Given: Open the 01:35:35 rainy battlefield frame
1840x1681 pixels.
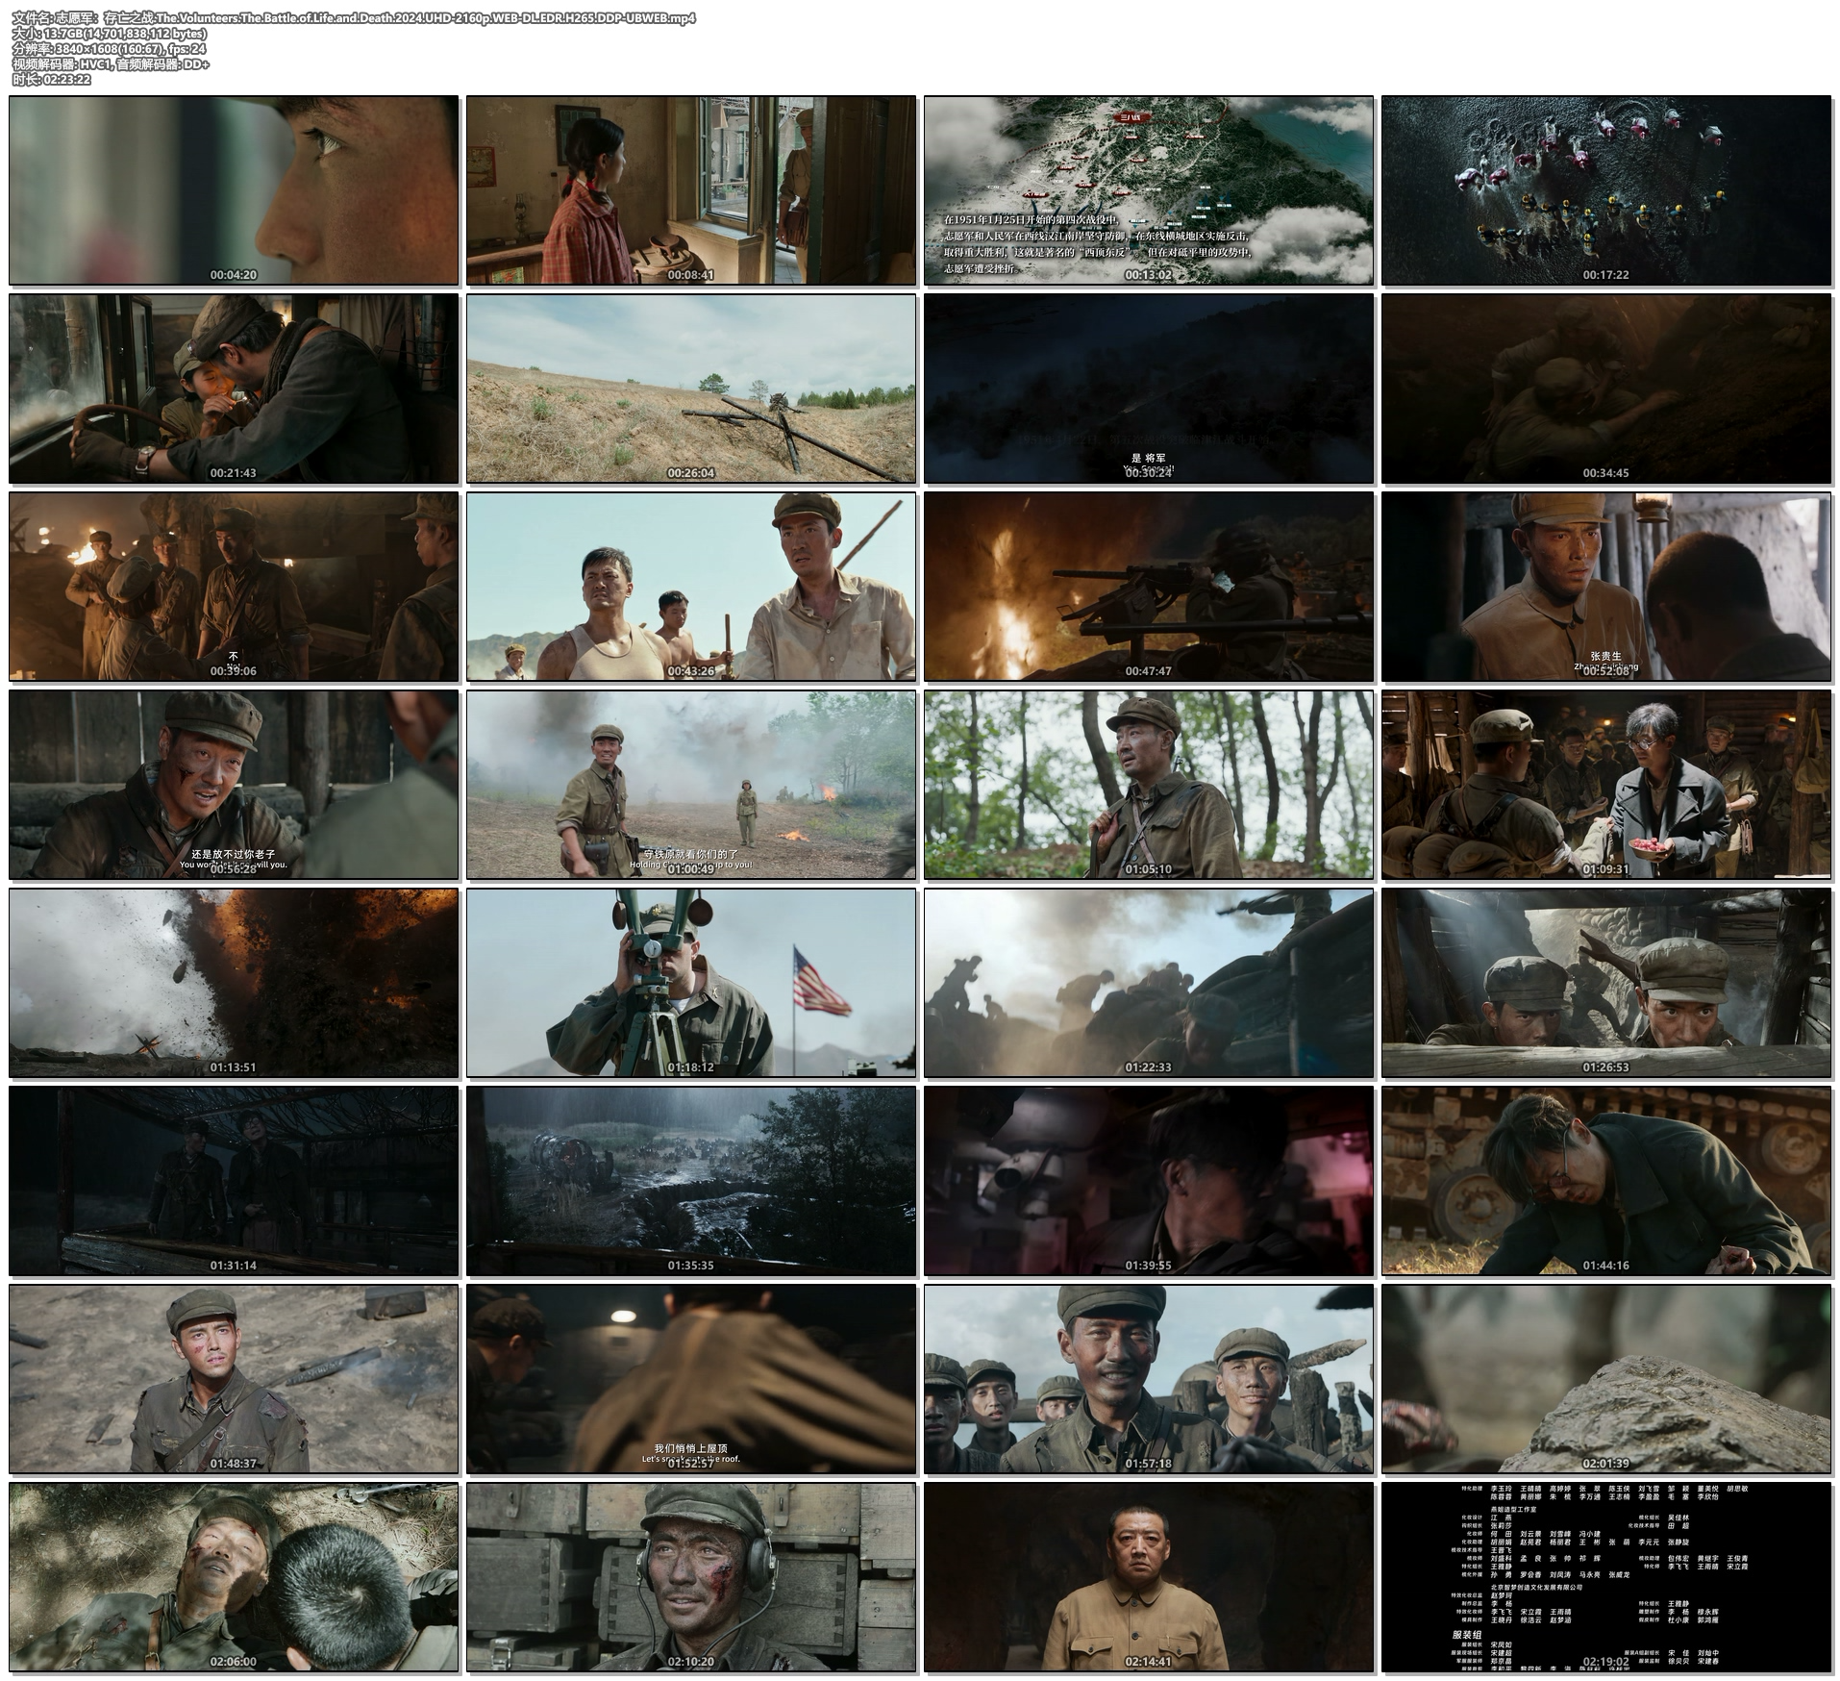Looking at the screenshot, I should pos(691,1181).
